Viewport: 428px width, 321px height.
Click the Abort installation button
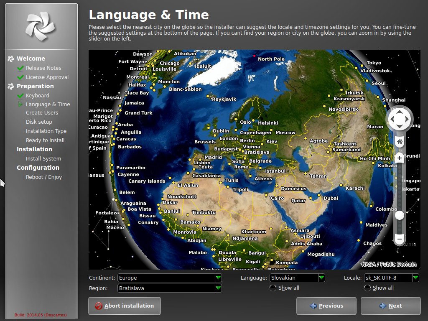click(124, 306)
